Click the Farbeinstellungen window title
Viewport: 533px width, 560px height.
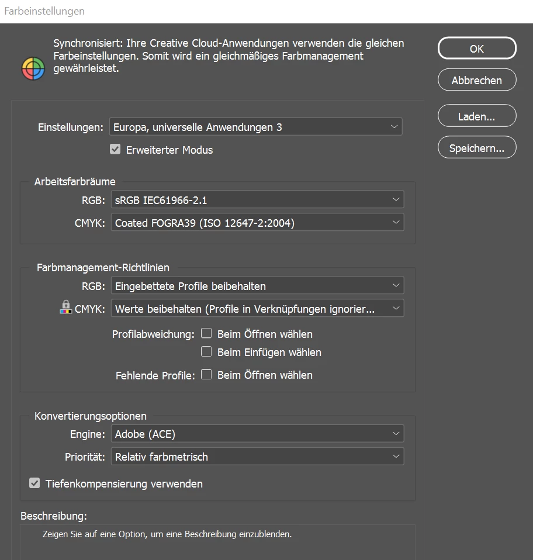point(44,11)
